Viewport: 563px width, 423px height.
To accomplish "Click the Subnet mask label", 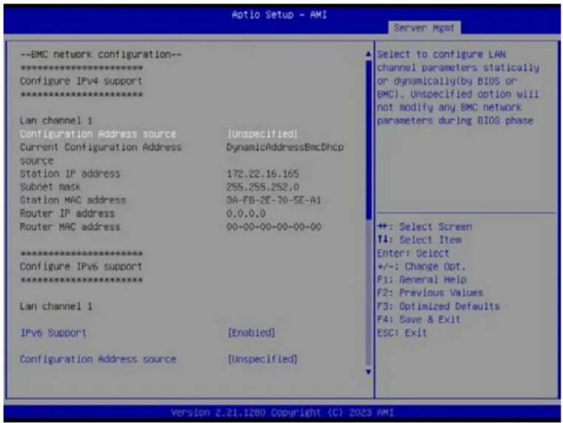I will point(50,187).
